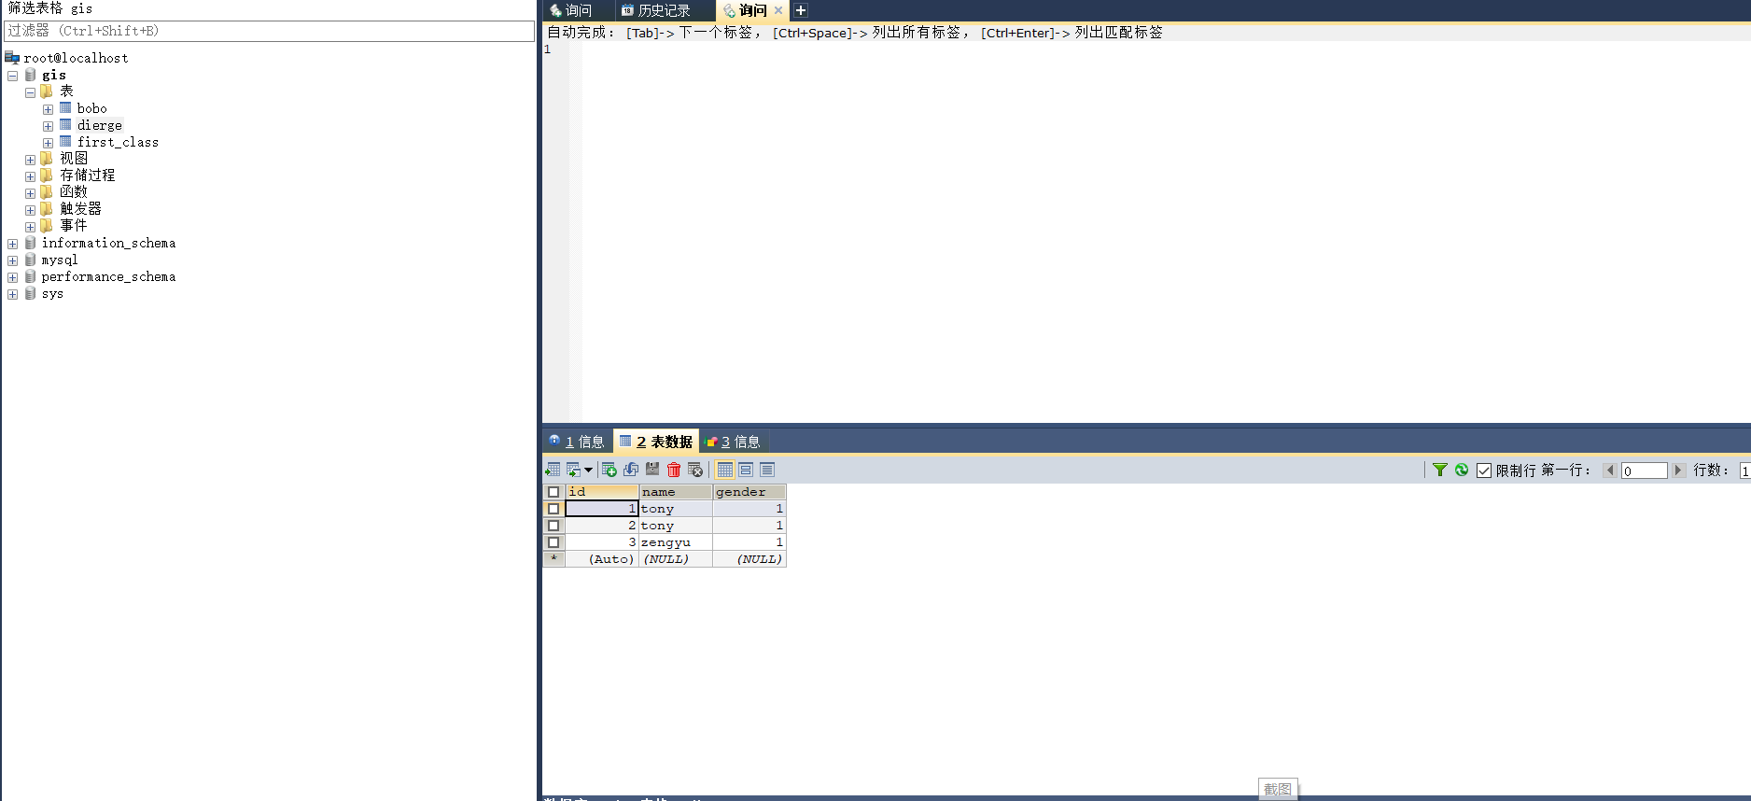Click the 过滤器 filter input box
This screenshot has height=801, width=1751.
pyautogui.click(x=269, y=31)
